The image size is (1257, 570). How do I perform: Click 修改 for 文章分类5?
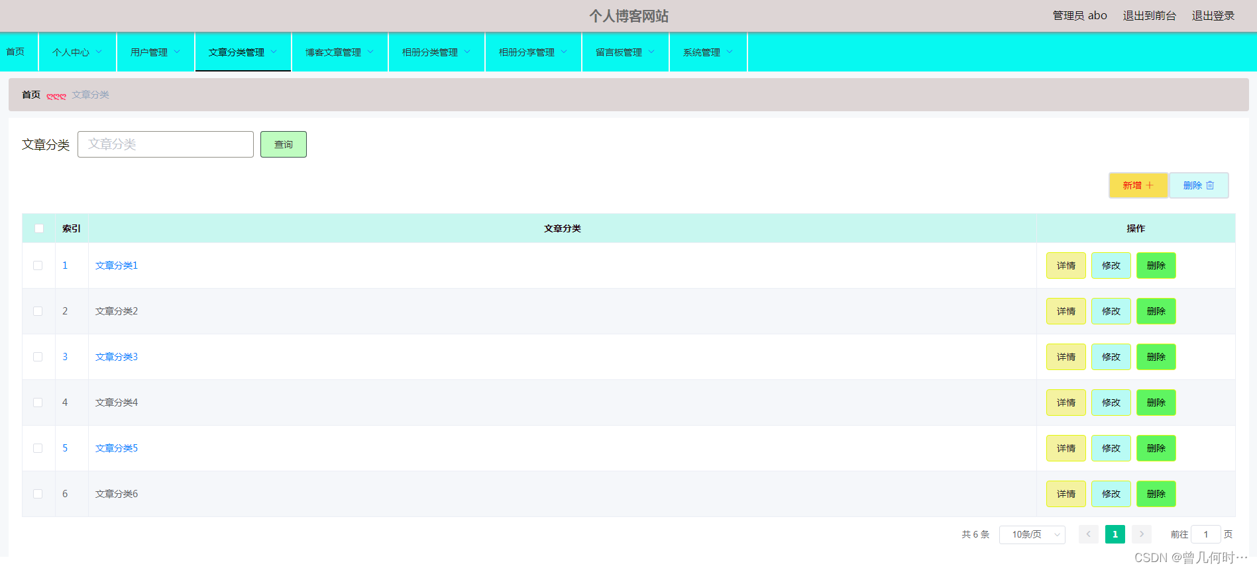pos(1111,448)
